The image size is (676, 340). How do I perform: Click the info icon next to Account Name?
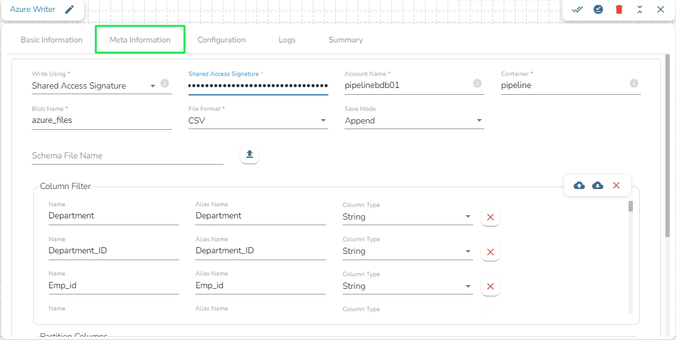coord(477,84)
